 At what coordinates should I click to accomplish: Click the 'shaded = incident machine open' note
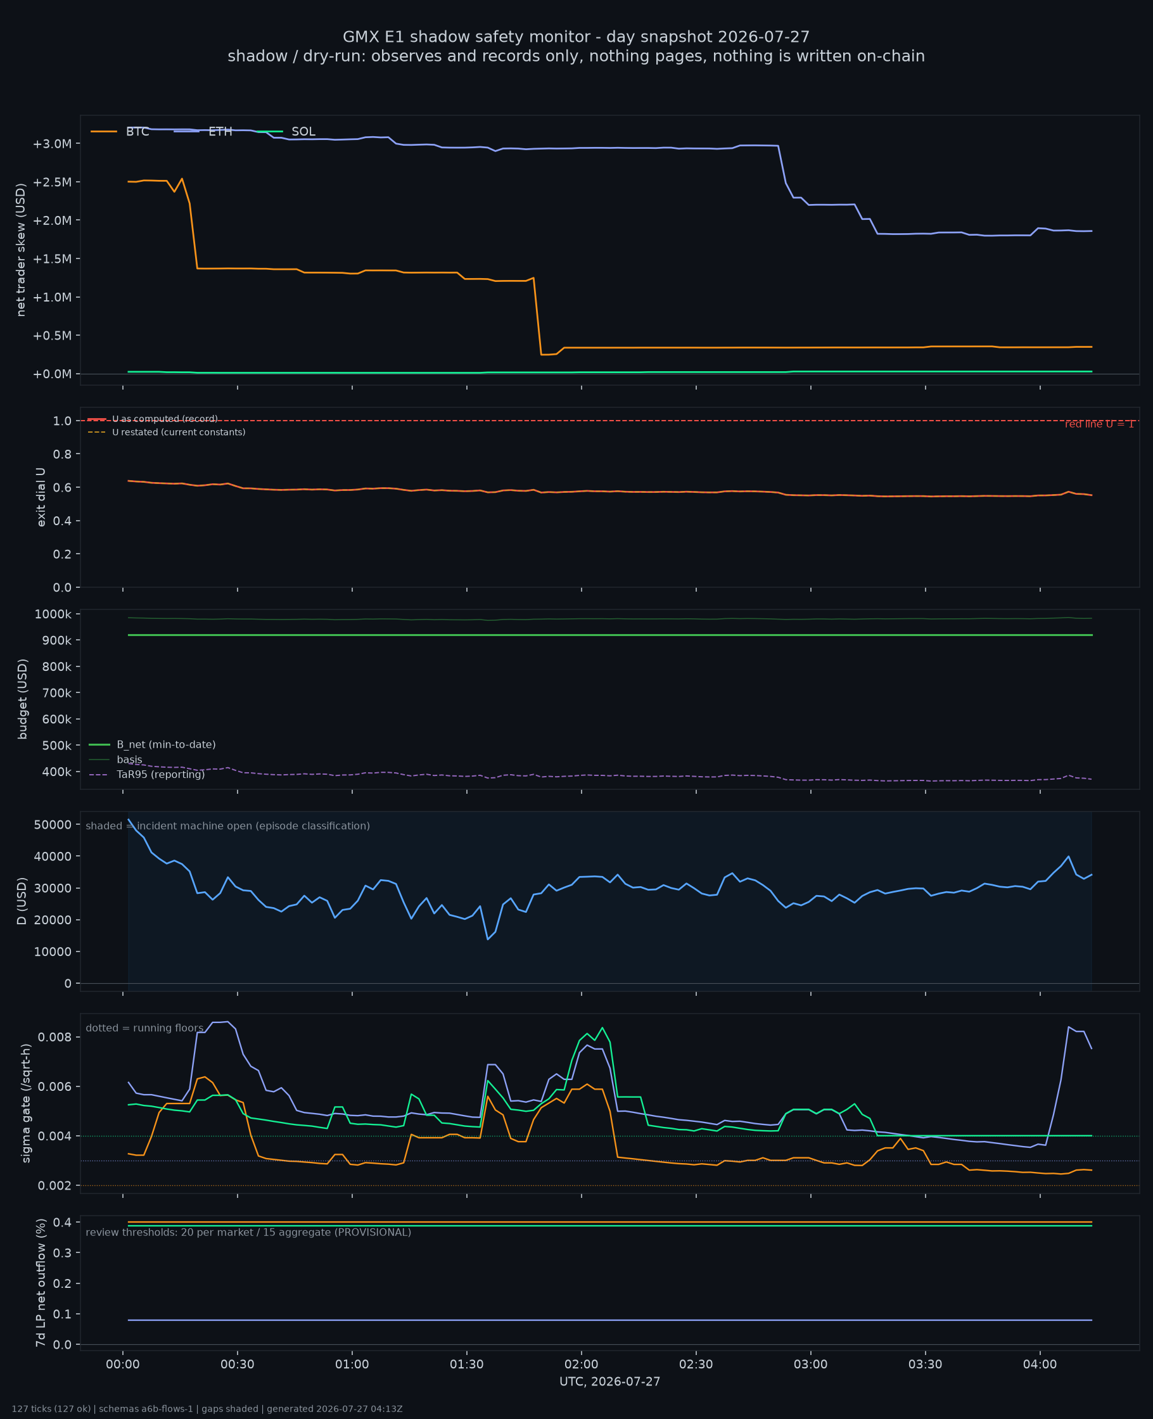tap(228, 826)
